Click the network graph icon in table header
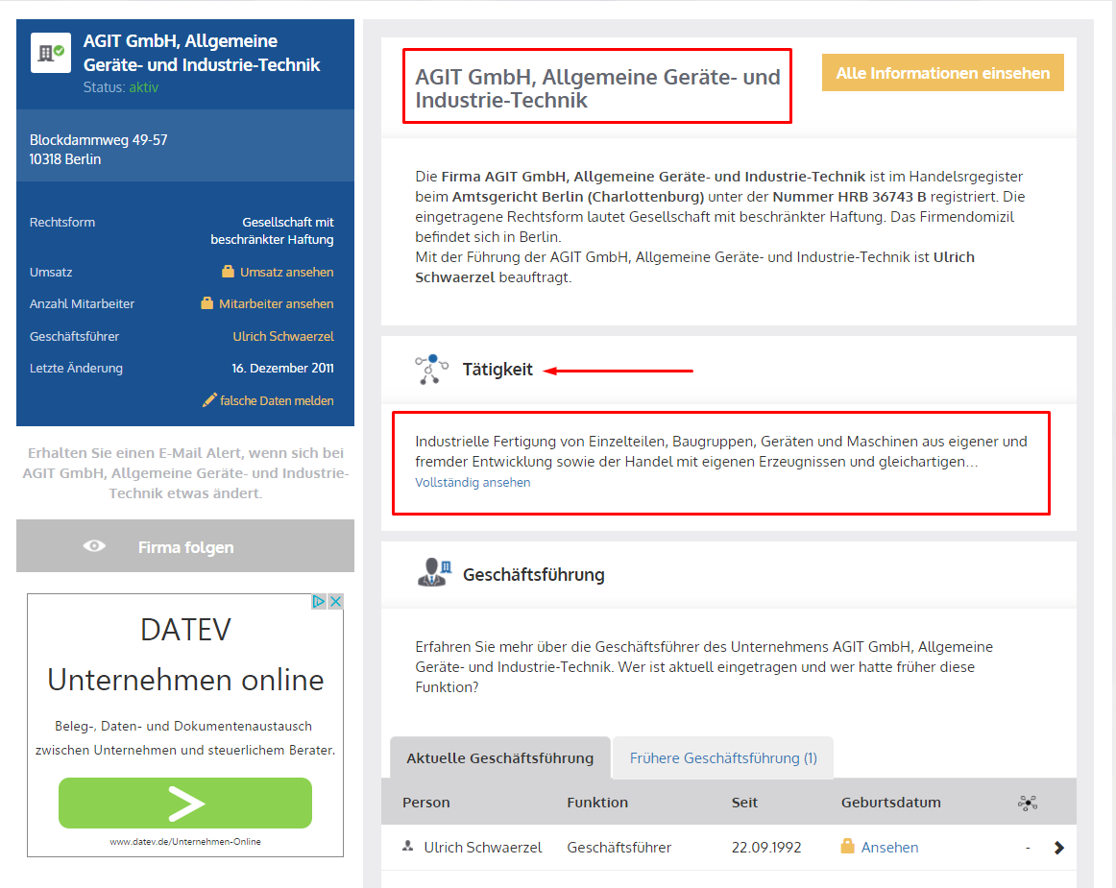Screen dimensions: 1116x888 tap(1027, 803)
